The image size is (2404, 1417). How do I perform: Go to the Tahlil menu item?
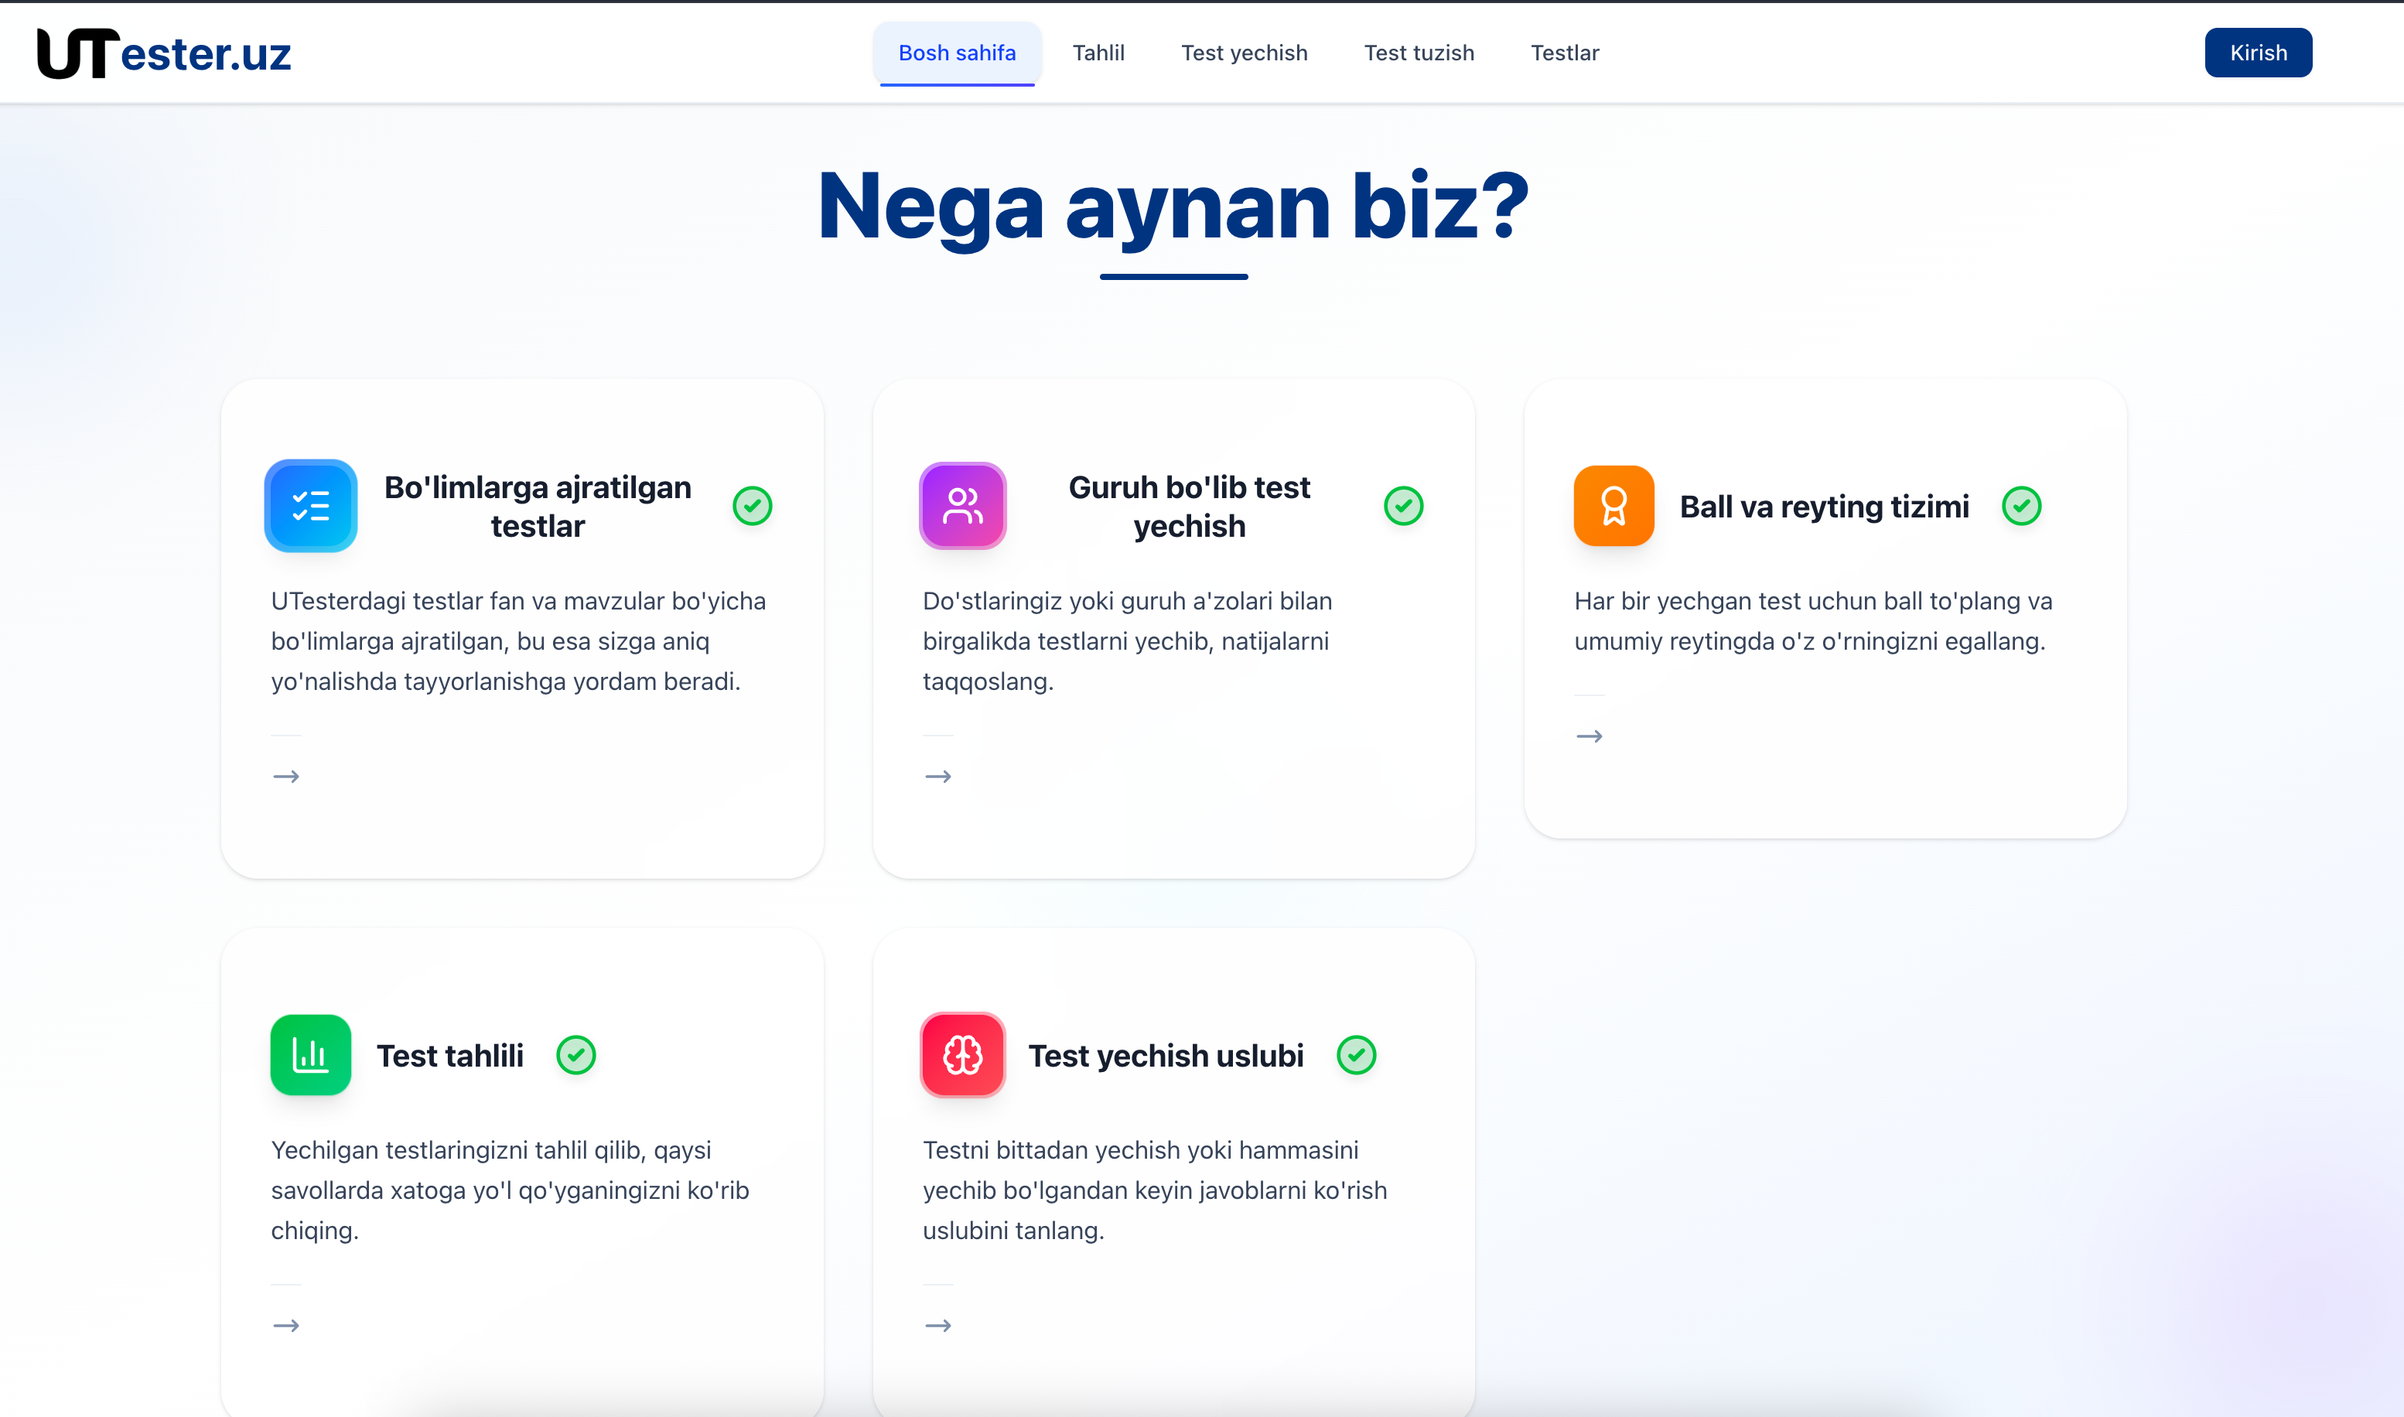click(1098, 53)
